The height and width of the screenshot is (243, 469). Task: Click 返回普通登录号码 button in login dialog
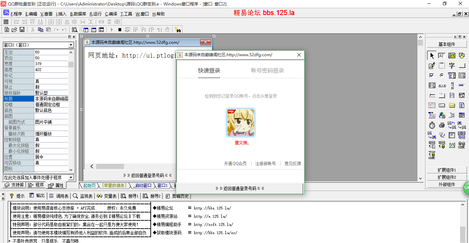point(240,188)
